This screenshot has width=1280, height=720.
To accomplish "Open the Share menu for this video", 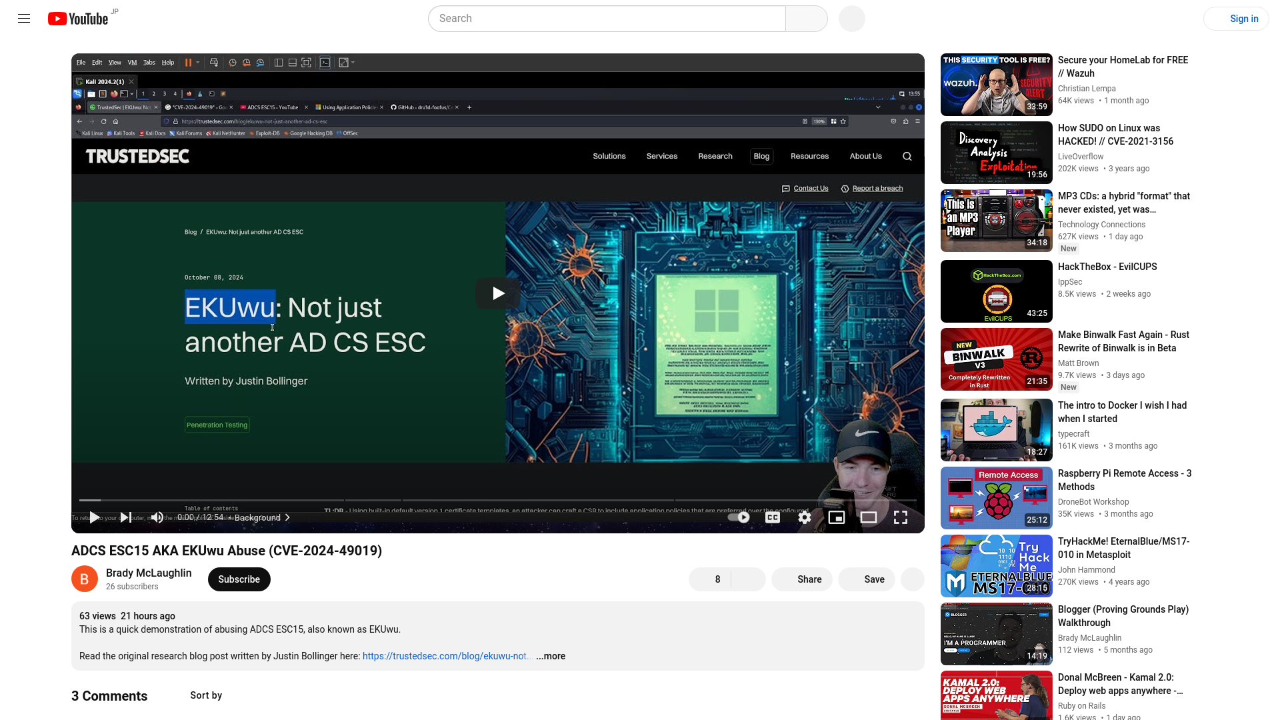I will pos(809,579).
